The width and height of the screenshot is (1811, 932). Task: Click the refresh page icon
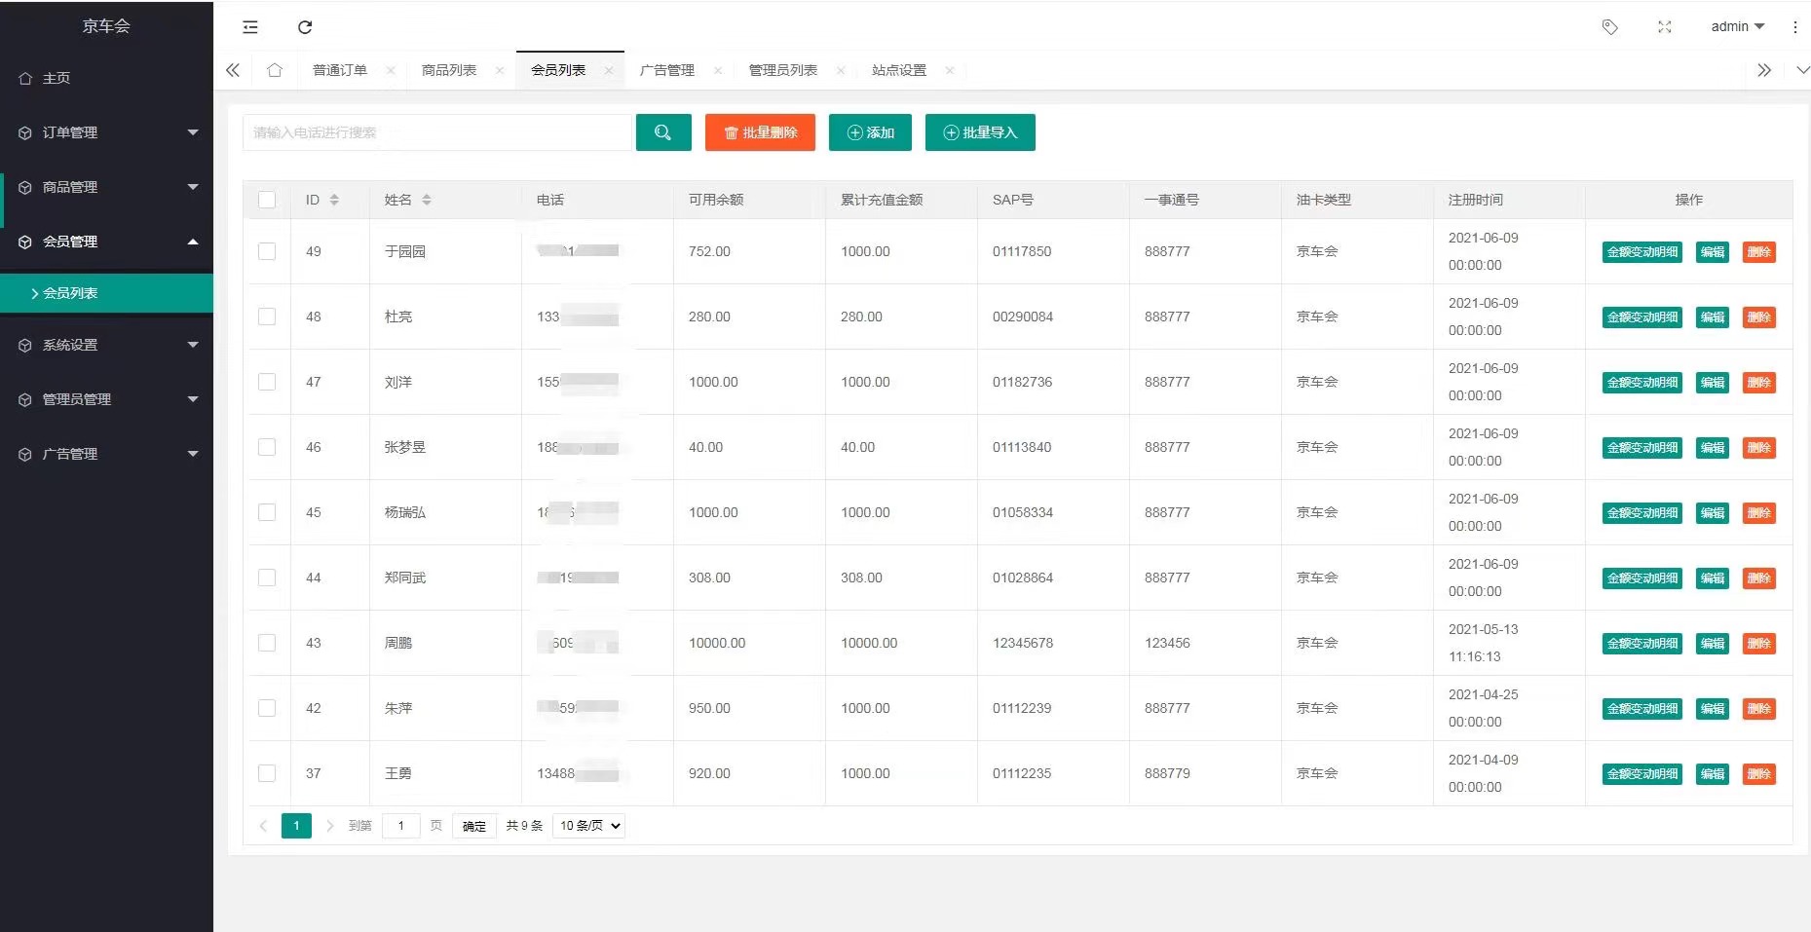[x=305, y=27]
